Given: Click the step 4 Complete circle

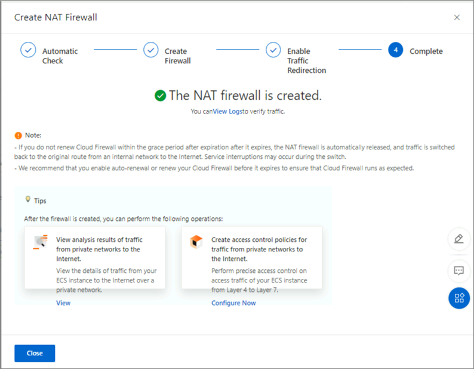Looking at the screenshot, I should pos(395,50).
